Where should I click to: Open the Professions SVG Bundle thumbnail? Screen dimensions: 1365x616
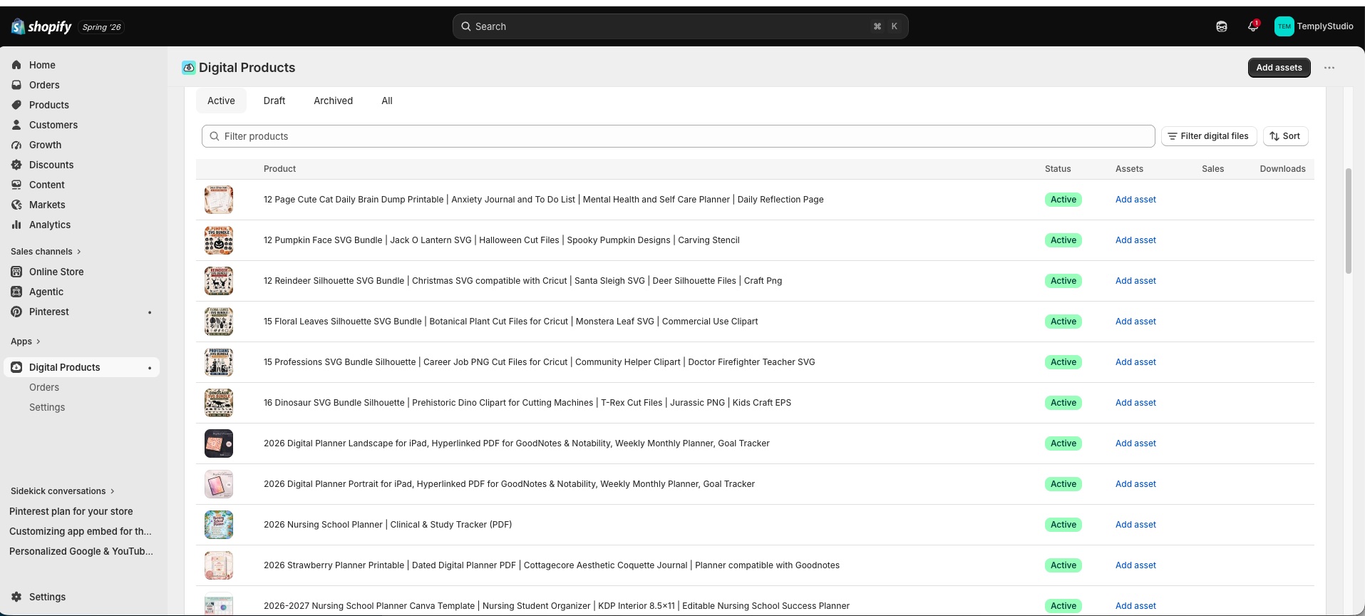(x=219, y=362)
